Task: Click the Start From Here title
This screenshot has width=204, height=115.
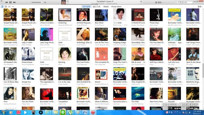Action: [x=156, y=102]
